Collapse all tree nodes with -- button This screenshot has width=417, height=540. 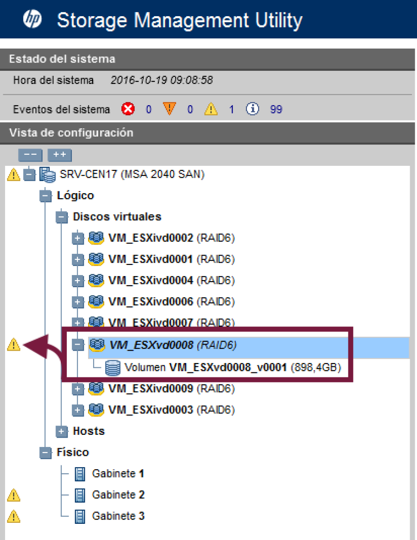(30, 155)
